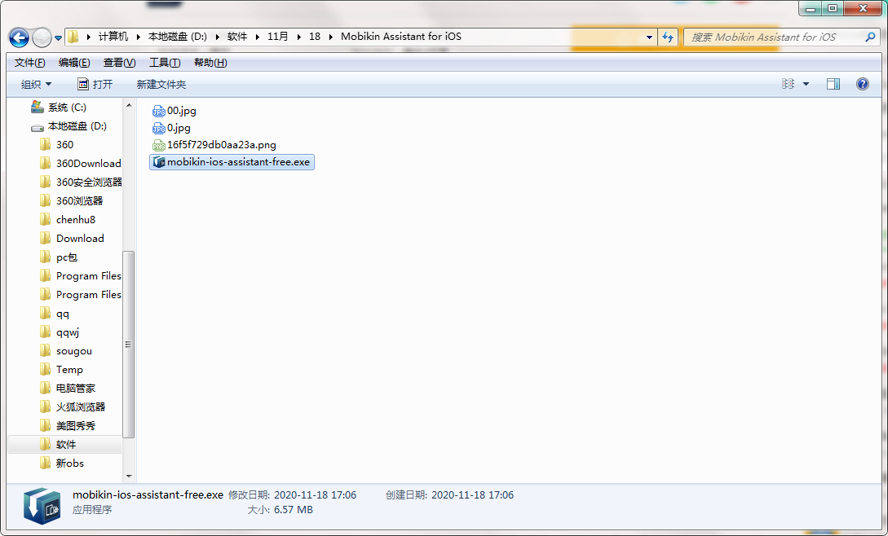Select the pc包 folder
The image size is (888, 536).
(59, 257)
